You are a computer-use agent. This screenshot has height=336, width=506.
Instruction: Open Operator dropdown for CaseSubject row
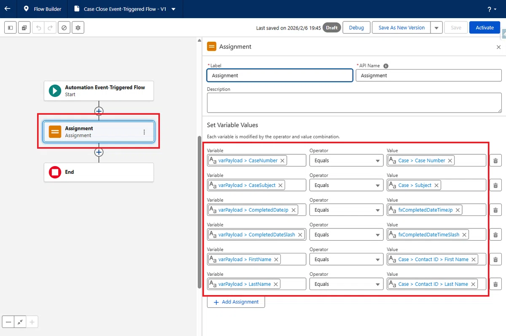coord(346,185)
